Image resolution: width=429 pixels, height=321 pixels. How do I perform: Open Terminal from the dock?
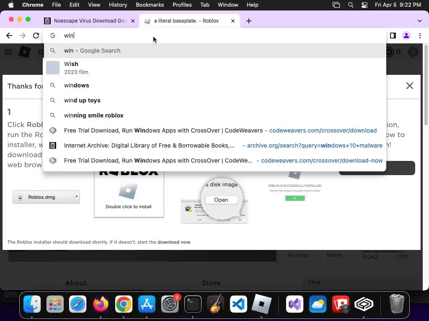[193, 304]
